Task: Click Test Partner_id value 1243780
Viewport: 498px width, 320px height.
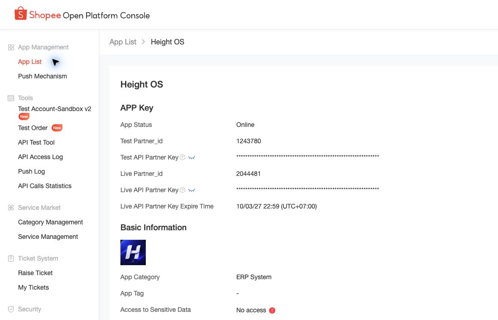Action: (x=249, y=141)
